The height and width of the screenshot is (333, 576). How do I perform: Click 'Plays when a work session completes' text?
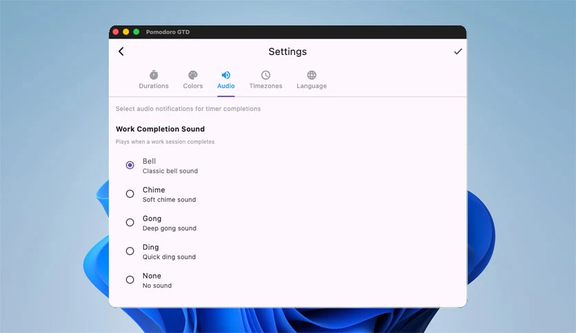[x=165, y=142]
